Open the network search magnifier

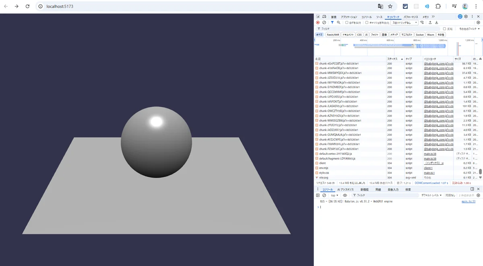[x=339, y=23]
